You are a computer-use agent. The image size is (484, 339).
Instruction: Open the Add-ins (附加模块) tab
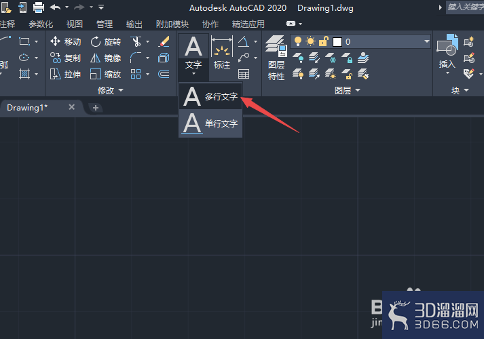tap(172, 24)
